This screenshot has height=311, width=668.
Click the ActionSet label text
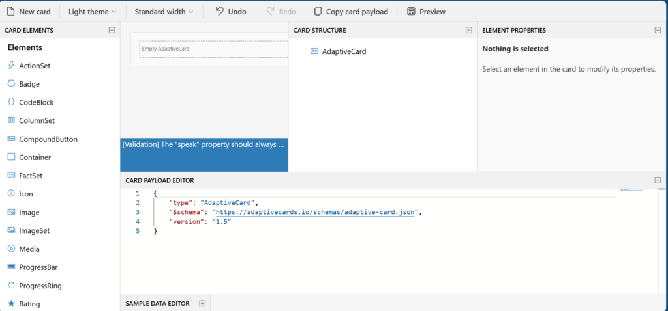tap(35, 66)
